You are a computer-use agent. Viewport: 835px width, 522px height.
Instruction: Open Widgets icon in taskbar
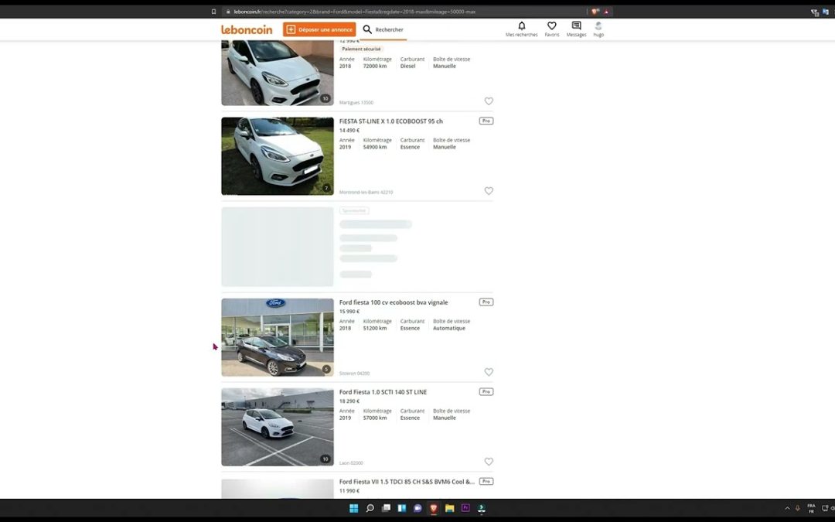coord(401,508)
